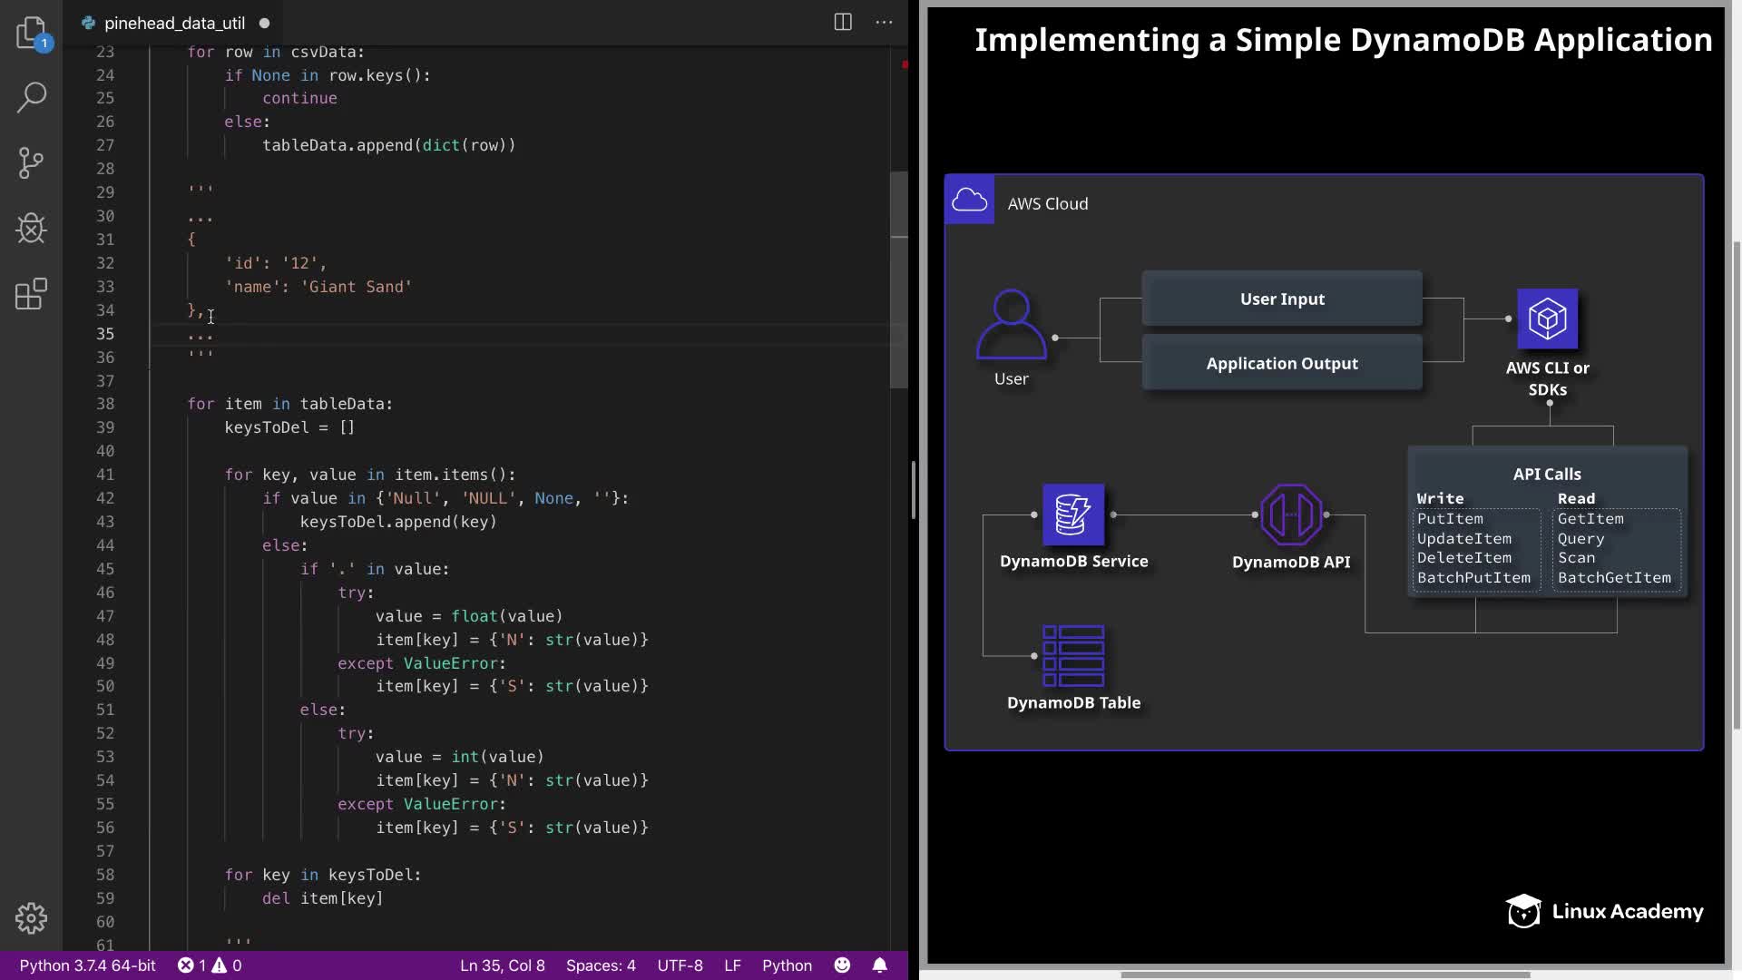This screenshot has width=1742, height=980.
Task: Open the Source Control view icon
Action: coord(31,163)
